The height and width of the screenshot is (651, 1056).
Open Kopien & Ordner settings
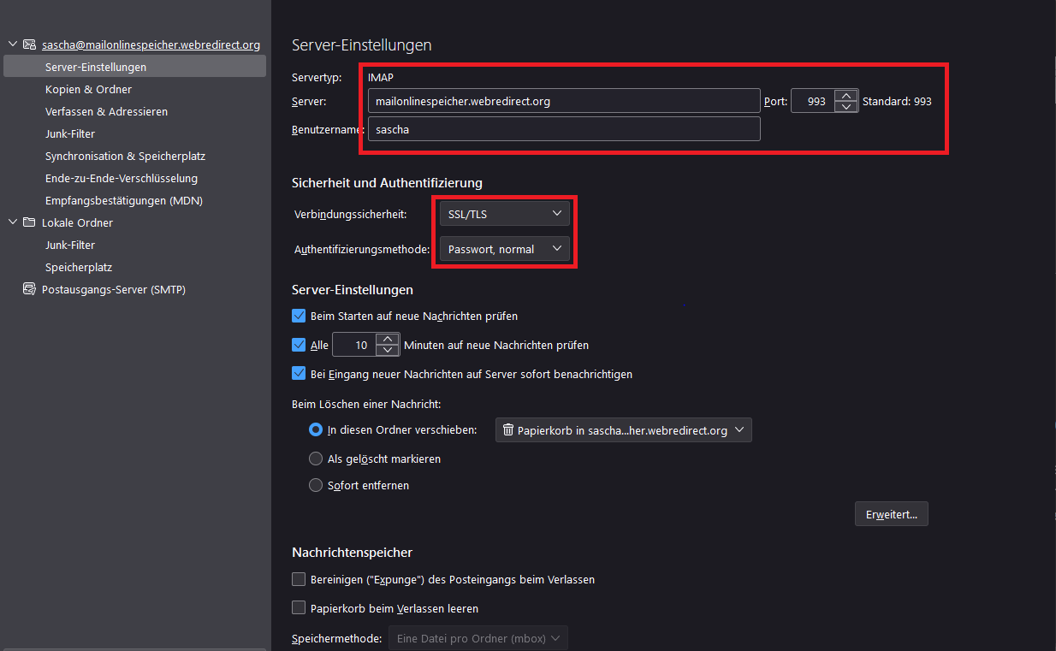pos(88,89)
